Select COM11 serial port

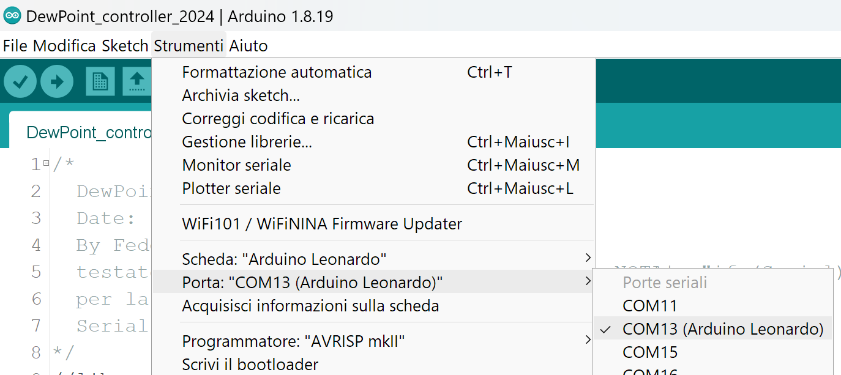(650, 305)
